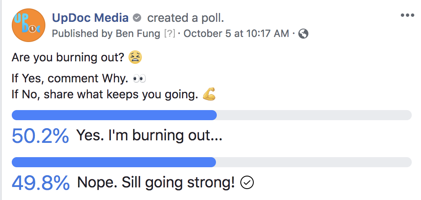Image resolution: width=421 pixels, height=200 pixels.
Task: Click the [?] help marker after Ben Fung
Action: pyautogui.click(x=169, y=34)
